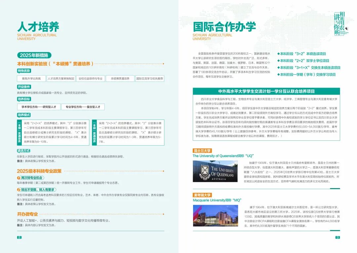Expand the 培养模式 section
The image size is (357, 253).
[24, 115]
